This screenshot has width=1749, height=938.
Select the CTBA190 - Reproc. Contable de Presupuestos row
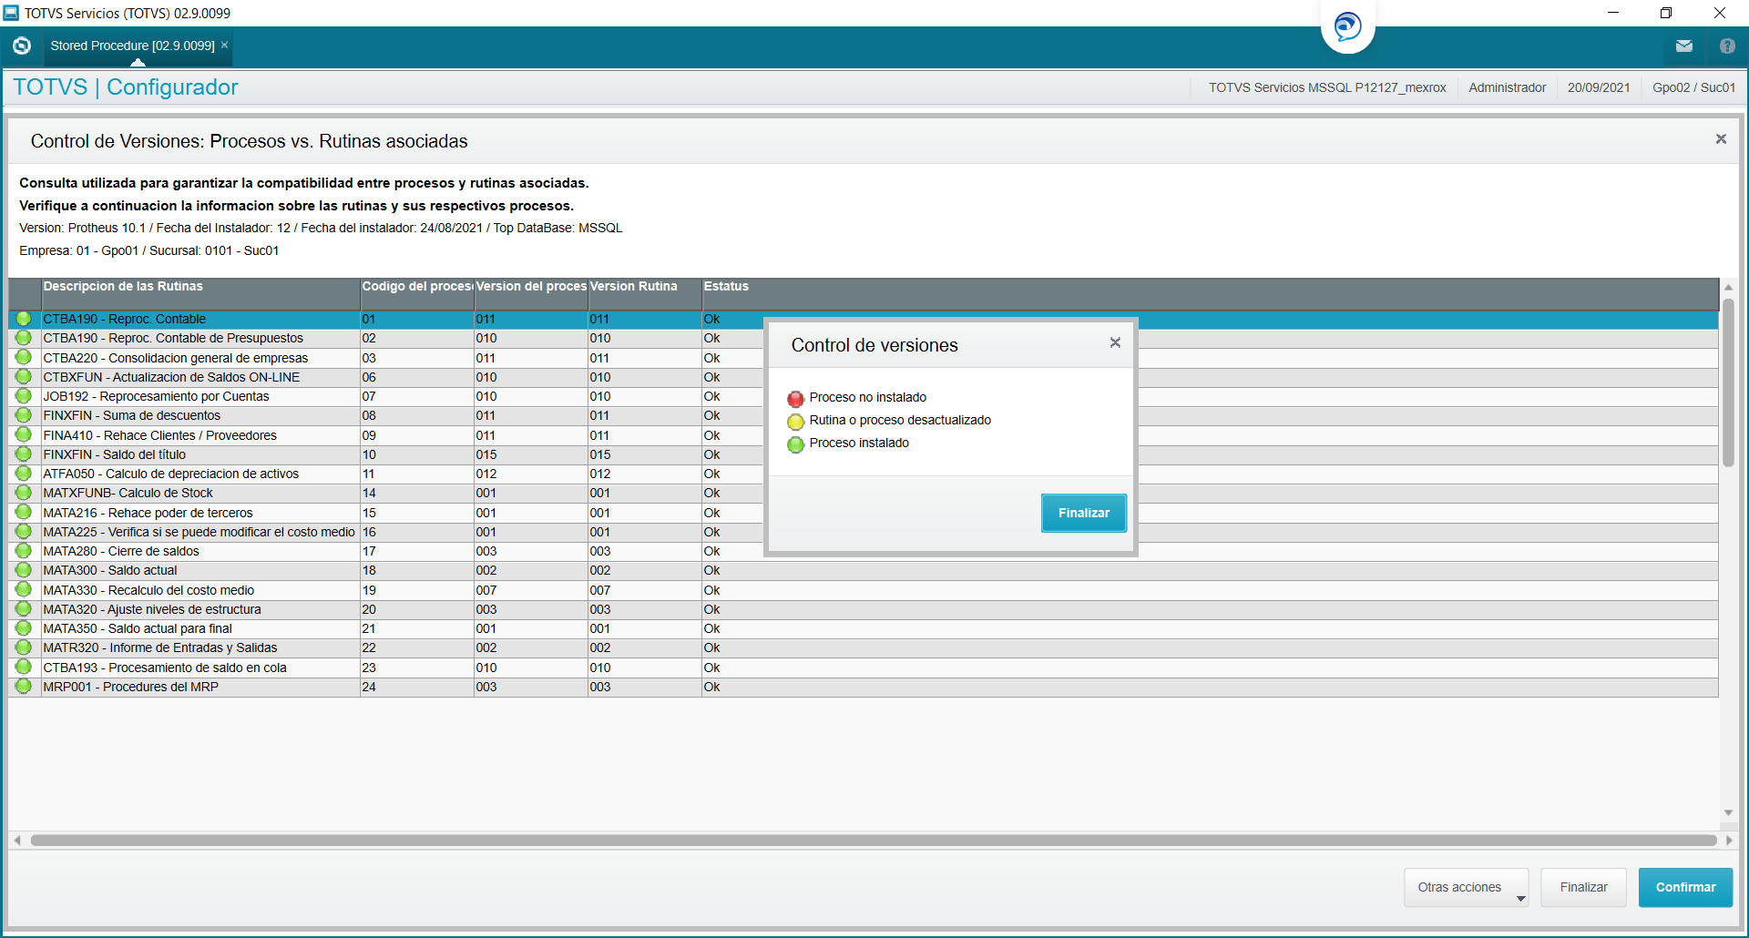click(x=863, y=338)
